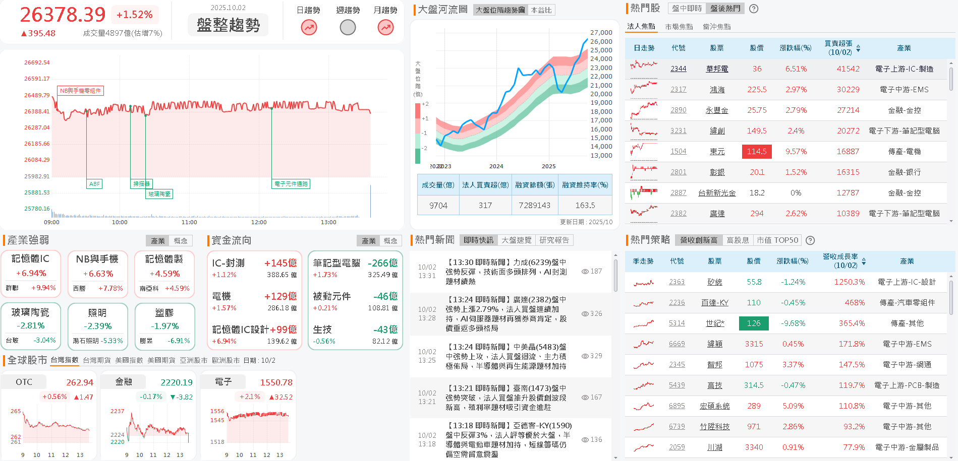Open the 台灣期貨 global market tab
This screenshot has width=958, height=461.
pyautogui.click(x=97, y=360)
